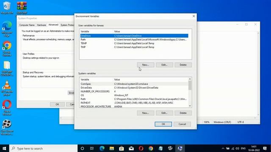
Task: Open Task View from taskbar
Action: [92, 148]
